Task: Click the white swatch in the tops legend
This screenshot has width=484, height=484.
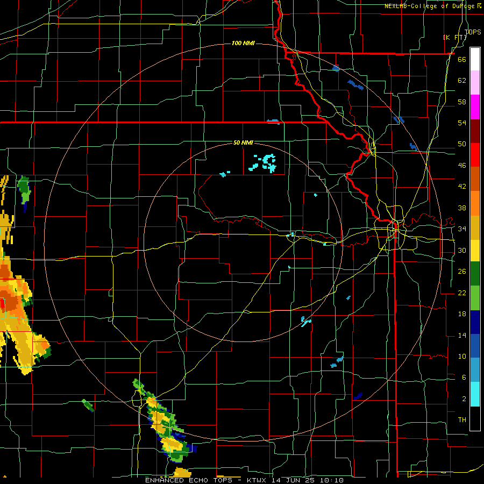Action: pos(475,59)
